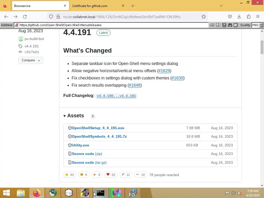
Task: Increase quality with the up stepper arrow
Action: click(261, 24)
